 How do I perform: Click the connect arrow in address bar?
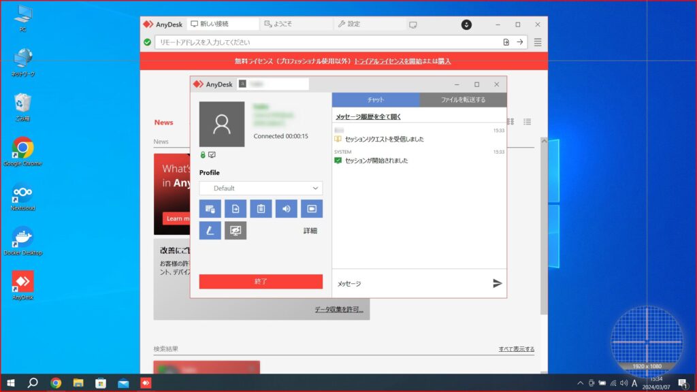click(x=520, y=42)
